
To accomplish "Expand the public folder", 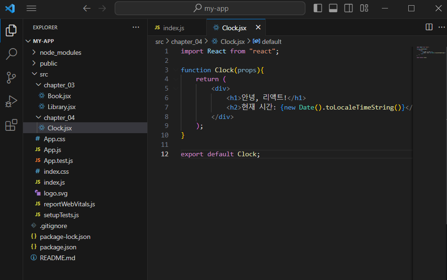I will click(x=49, y=63).
